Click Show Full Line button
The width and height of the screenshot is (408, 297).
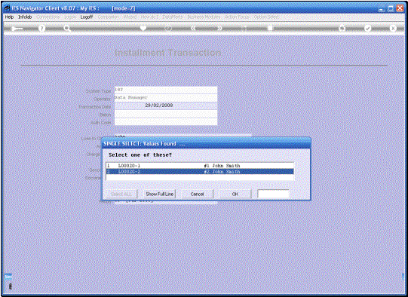[160, 194]
